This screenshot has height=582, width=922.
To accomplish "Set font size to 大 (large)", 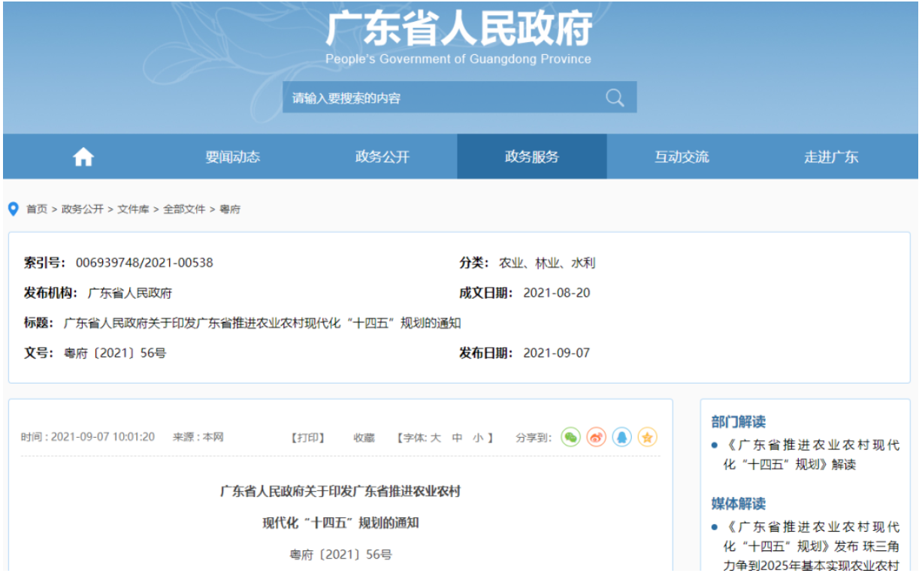I will click(435, 437).
